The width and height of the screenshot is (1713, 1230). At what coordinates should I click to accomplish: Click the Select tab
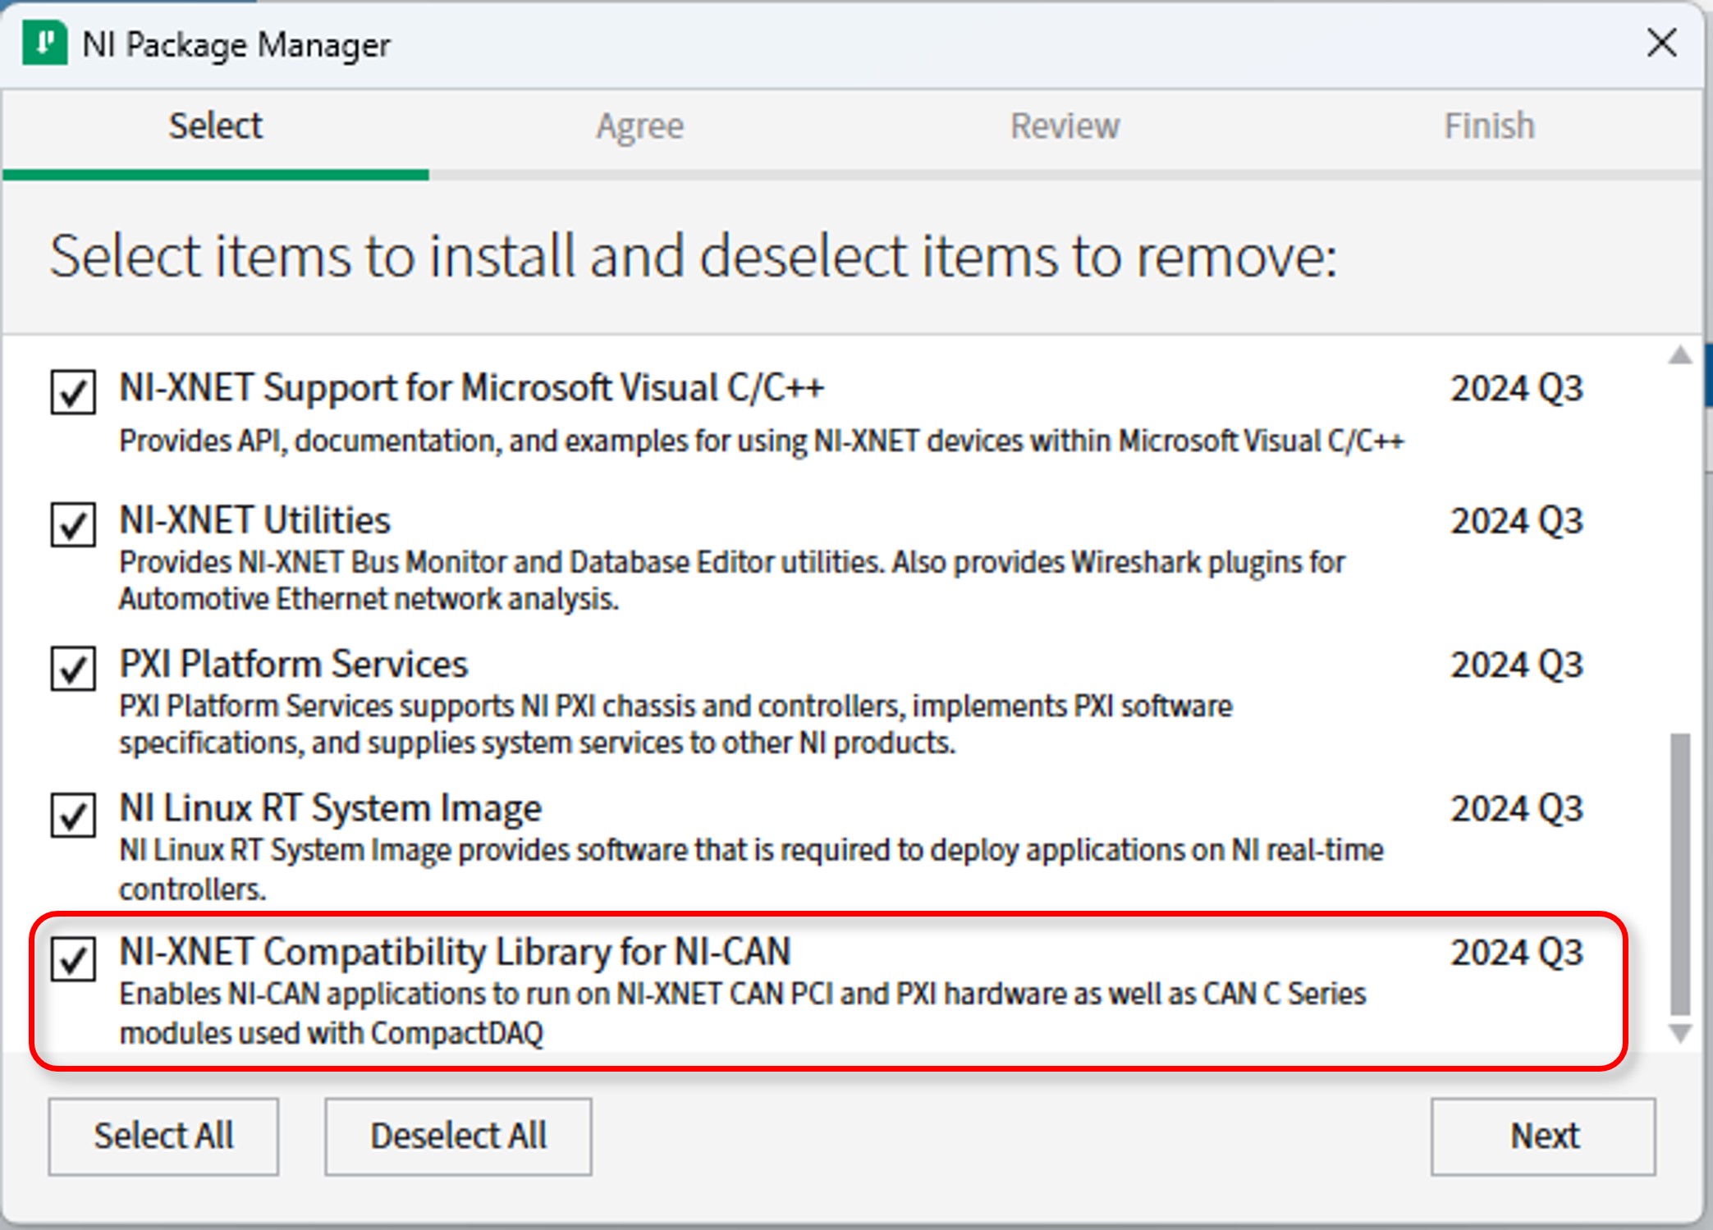(215, 126)
